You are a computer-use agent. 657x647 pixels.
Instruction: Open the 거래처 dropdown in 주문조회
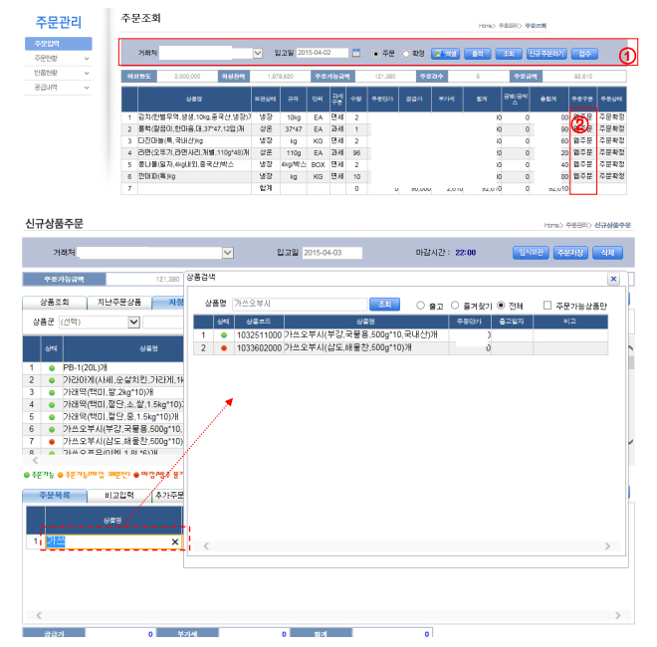pos(258,53)
